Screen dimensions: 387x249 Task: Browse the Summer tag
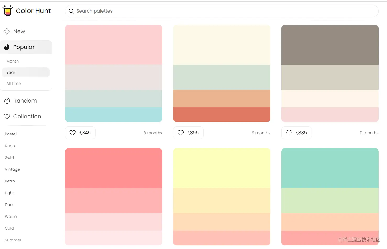[x=13, y=240]
